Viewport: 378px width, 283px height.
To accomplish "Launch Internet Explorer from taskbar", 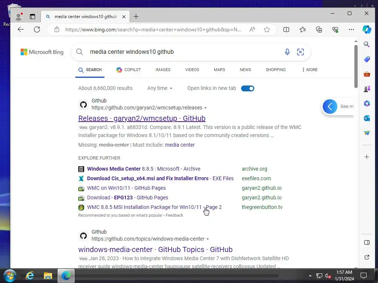I will [30, 276].
